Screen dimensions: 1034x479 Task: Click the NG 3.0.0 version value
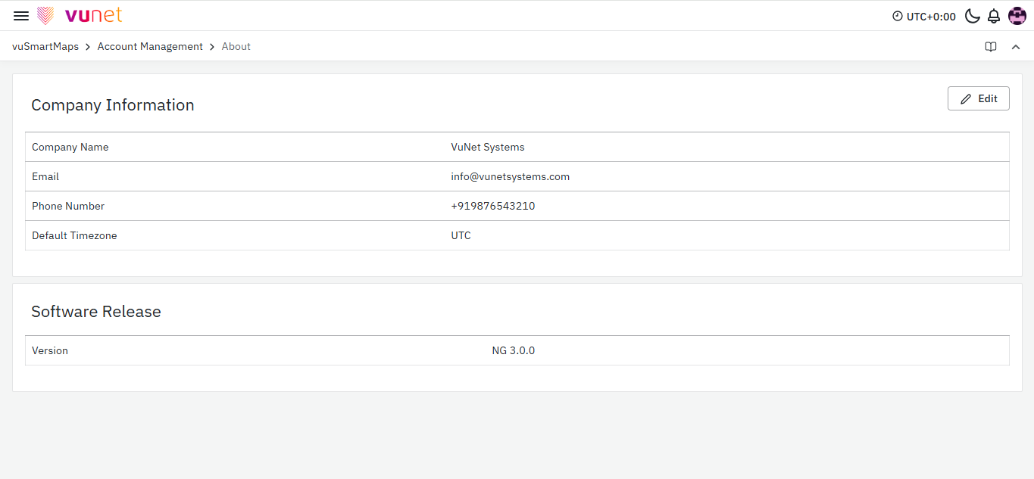(513, 350)
